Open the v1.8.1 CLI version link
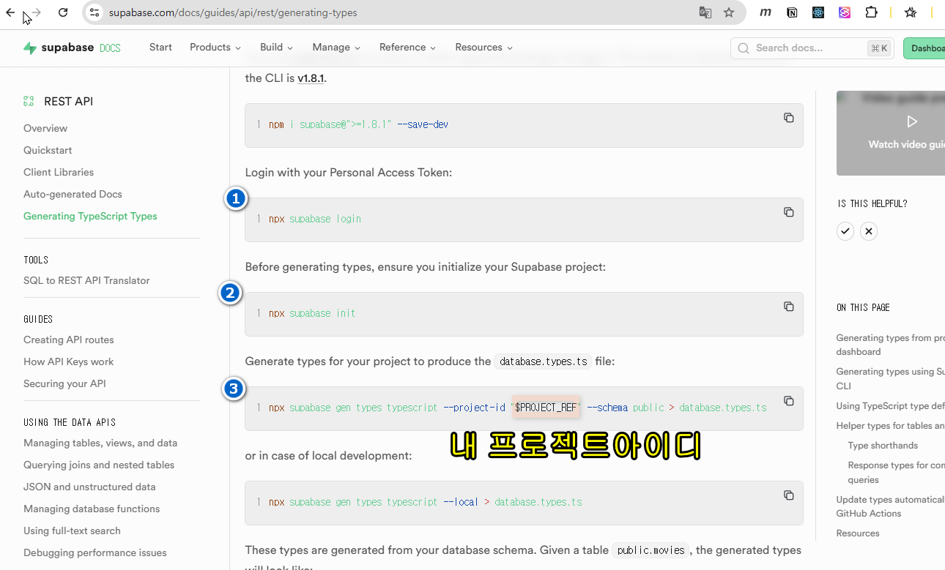 click(x=311, y=78)
